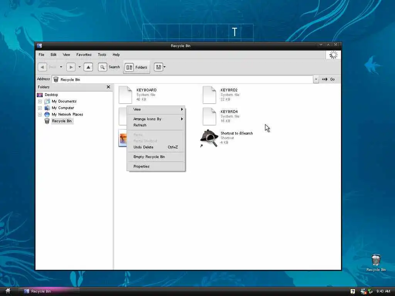Choose Refresh from context menu
This screenshot has height=296, width=395.
tap(156, 125)
